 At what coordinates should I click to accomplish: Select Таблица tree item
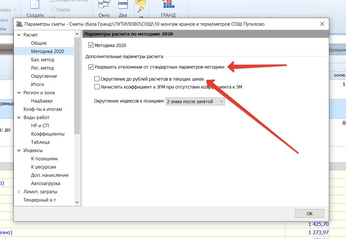40,142
